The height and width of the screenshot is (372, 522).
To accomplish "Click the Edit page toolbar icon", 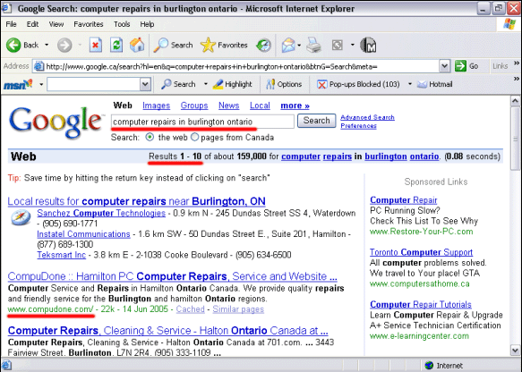I will coord(338,45).
